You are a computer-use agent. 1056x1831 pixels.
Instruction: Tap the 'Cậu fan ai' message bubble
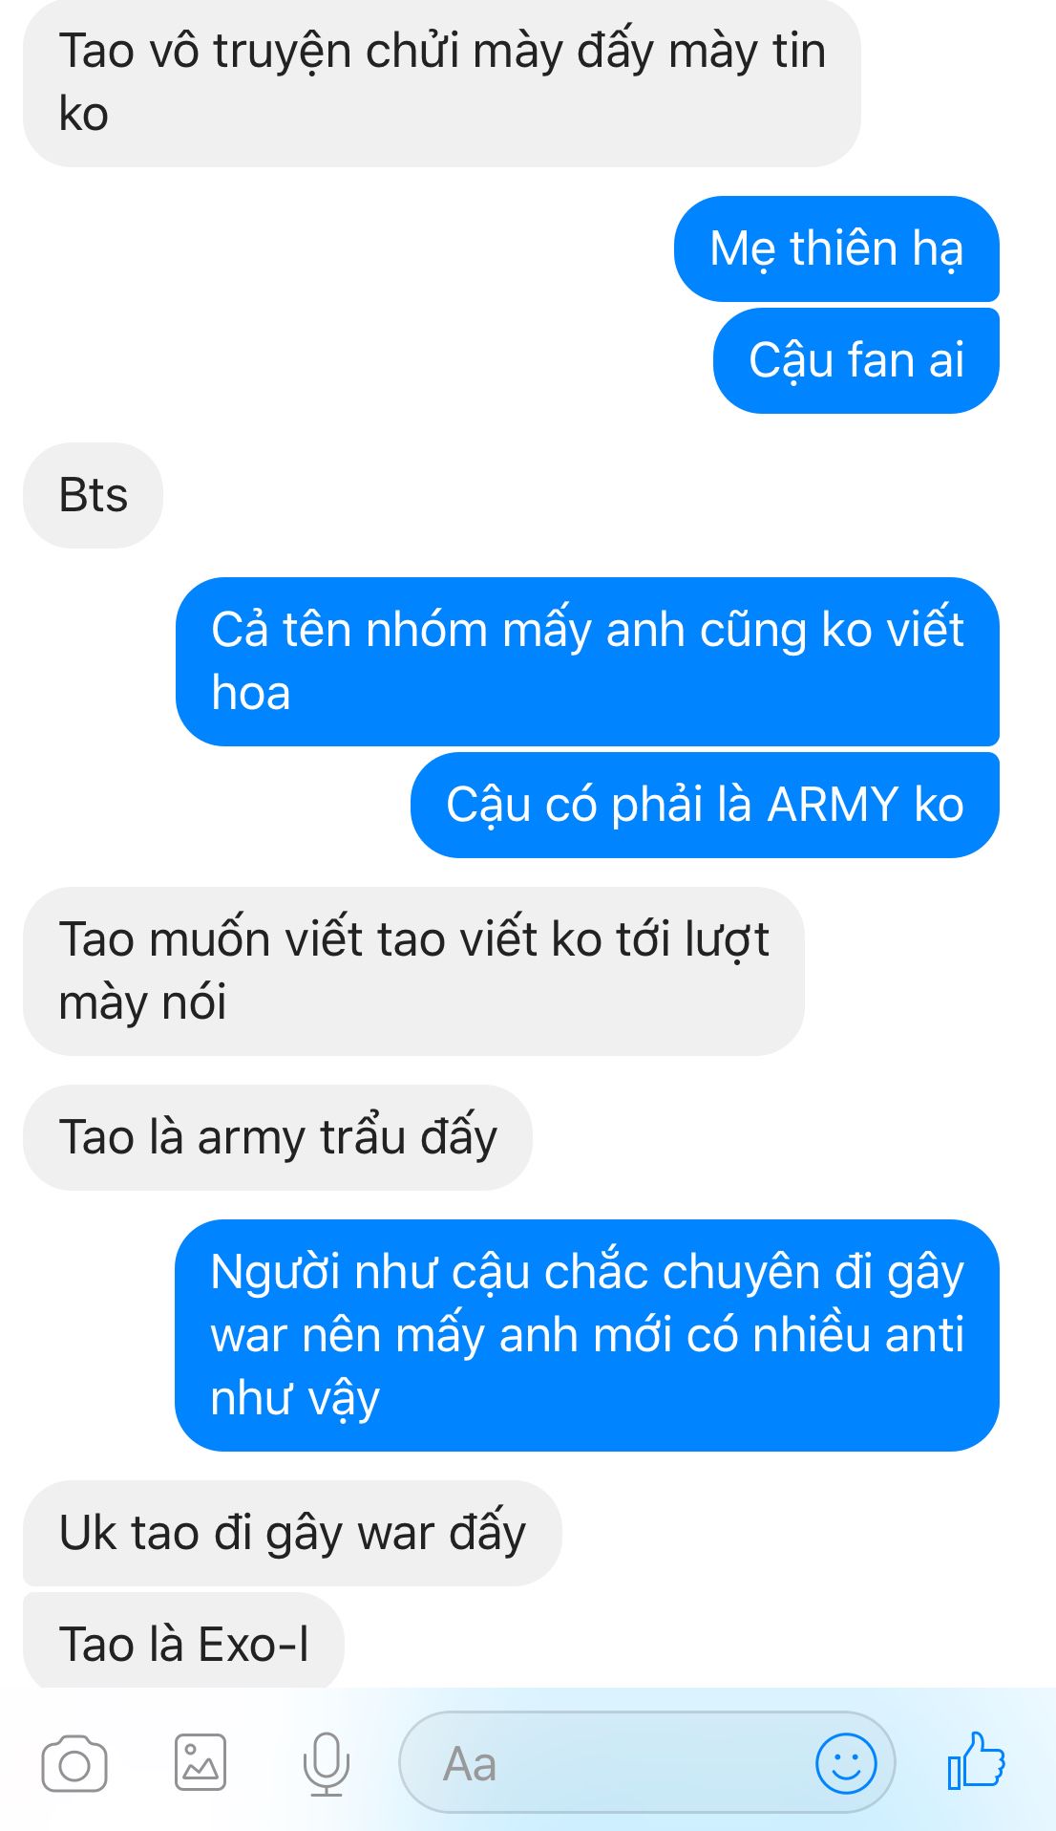pyautogui.click(x=856, y=360)
